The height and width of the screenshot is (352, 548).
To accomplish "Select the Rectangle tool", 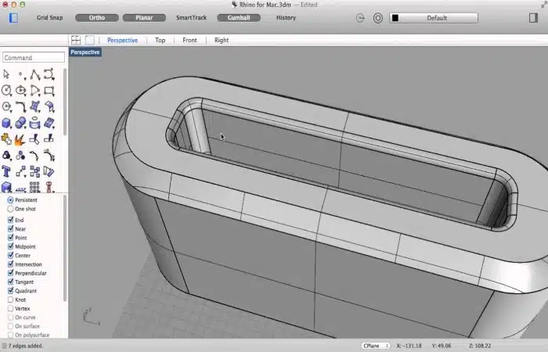I will click(49, 91).
